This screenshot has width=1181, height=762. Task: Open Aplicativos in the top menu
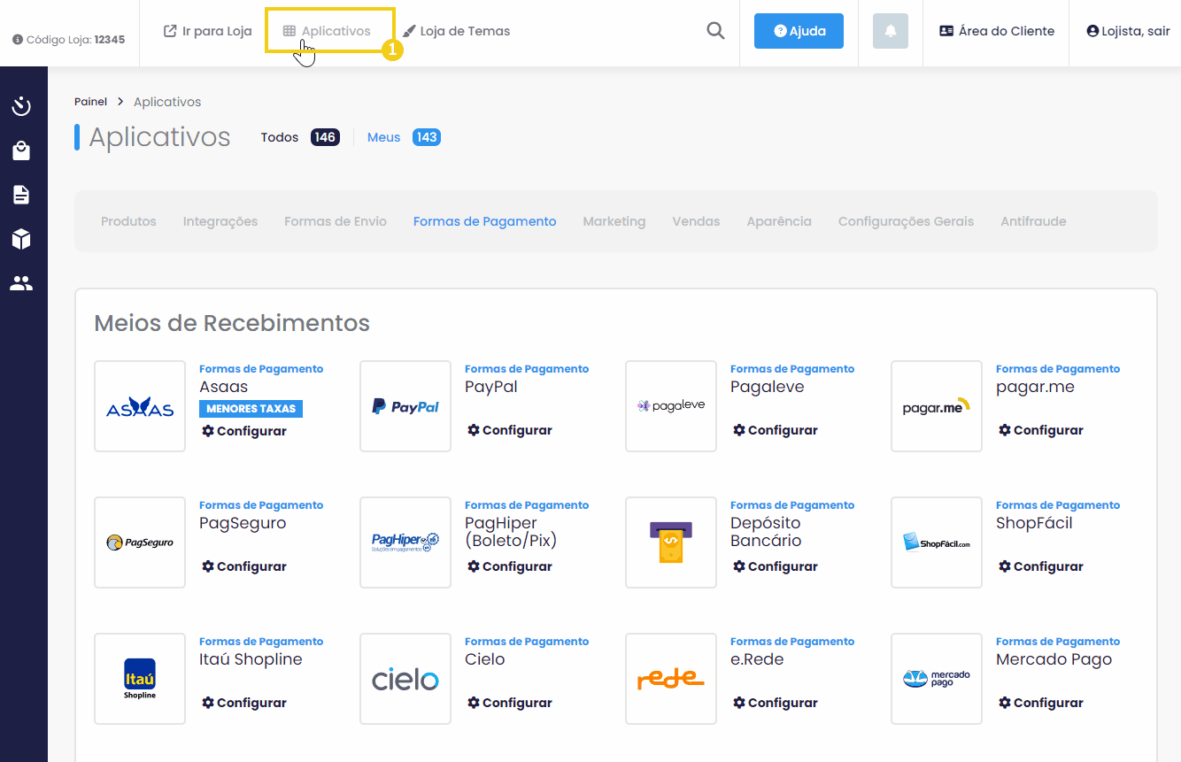click(x=328, y=31)
